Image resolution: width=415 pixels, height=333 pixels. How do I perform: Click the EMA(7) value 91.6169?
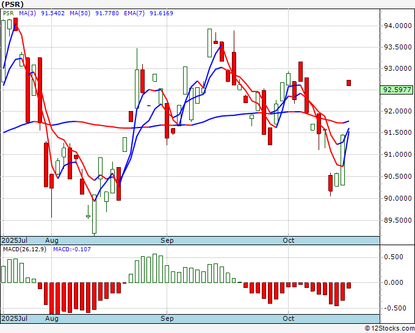click(162, 13)
